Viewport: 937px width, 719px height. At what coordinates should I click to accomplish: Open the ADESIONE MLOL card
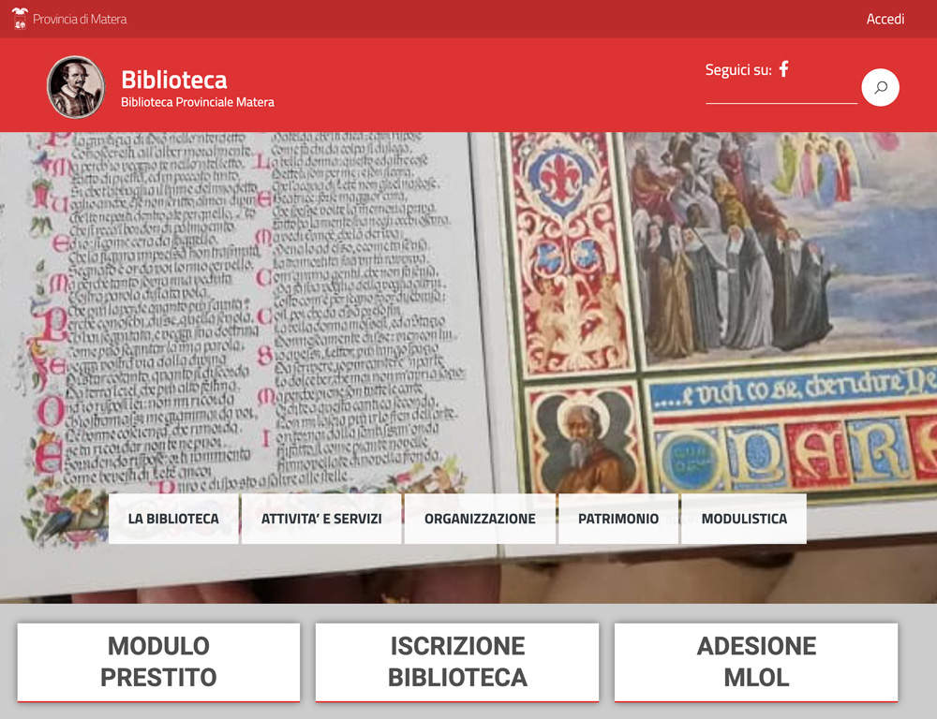click(x=756, y=662)
